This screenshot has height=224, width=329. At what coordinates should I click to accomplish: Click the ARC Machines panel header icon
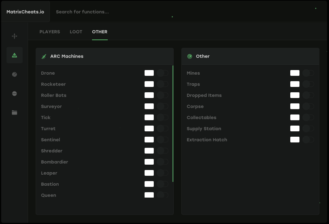point(44,56)
